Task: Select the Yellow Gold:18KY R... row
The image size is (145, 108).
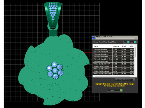Action: pos(114,59)
